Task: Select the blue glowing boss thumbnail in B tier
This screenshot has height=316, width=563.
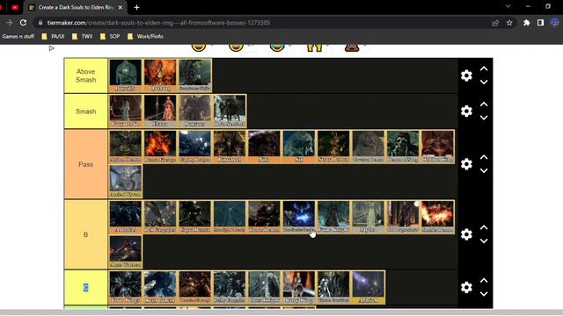Action: 299,217
